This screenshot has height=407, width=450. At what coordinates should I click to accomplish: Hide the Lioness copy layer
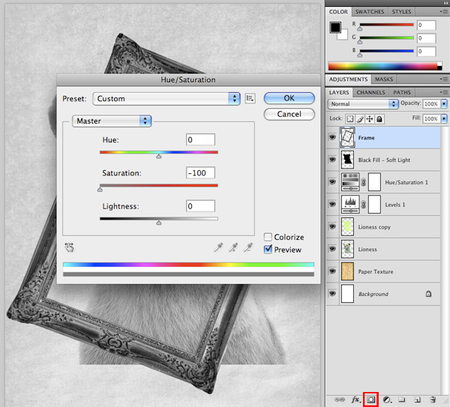pyautogui.click(x=332, y=226)
